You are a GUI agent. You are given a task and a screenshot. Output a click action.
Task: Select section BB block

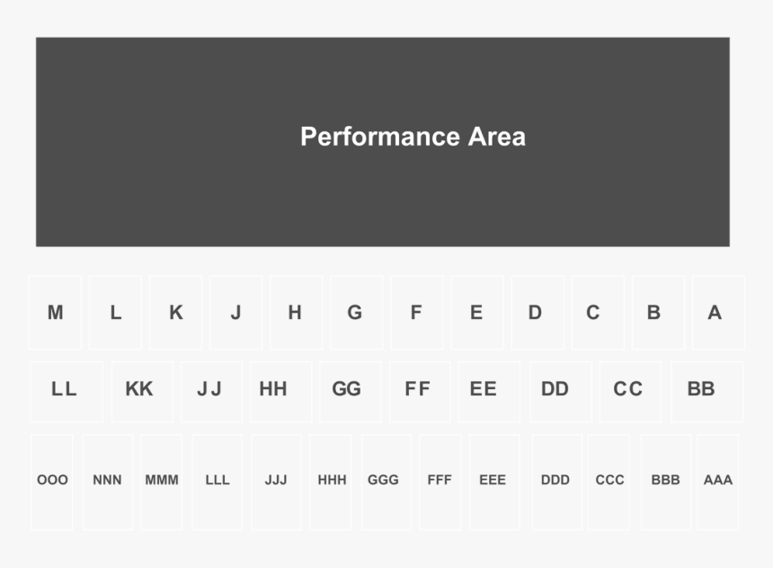(701, 389)
